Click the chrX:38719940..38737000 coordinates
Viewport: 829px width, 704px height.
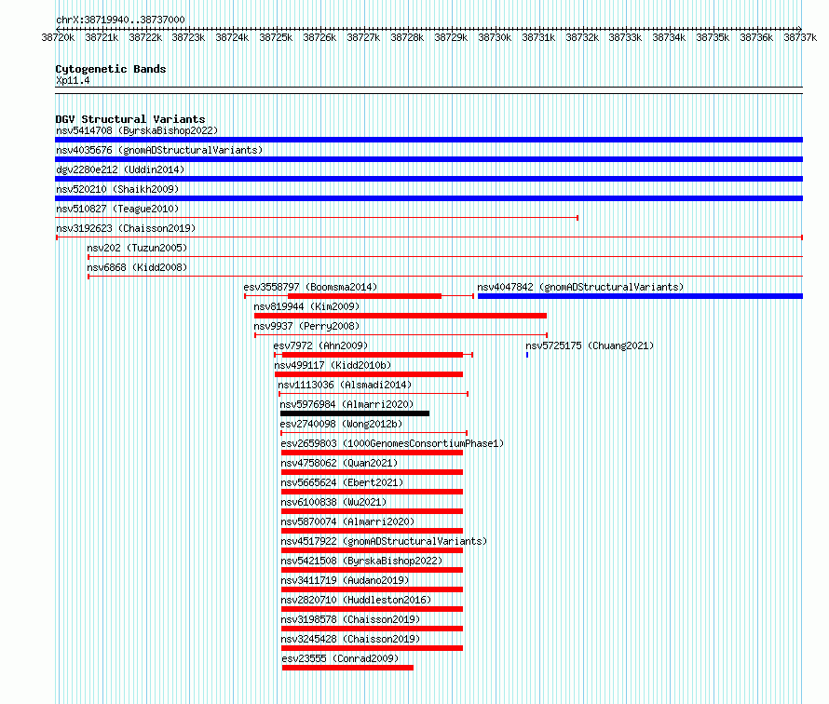(120, 20)
